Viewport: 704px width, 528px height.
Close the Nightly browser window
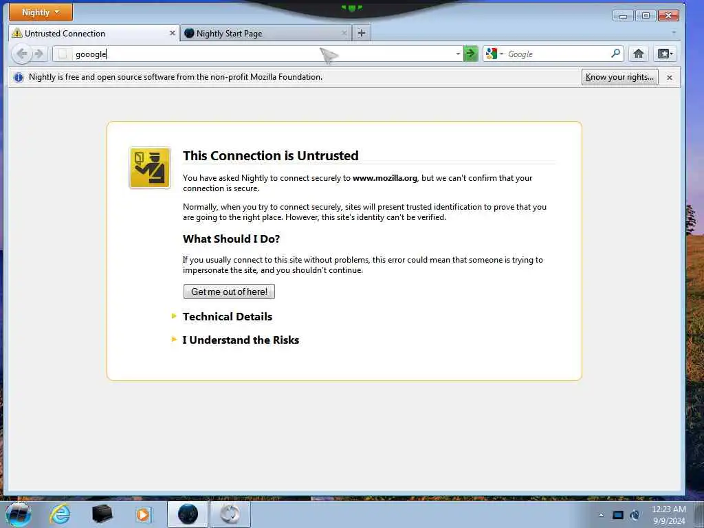[x=668, y=15]
